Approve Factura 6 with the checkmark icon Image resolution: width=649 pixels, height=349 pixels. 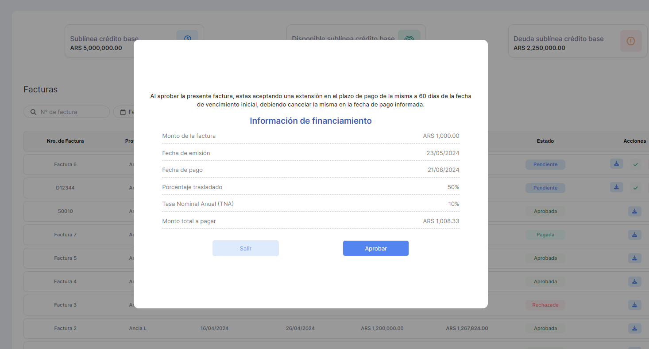pyautogui.click(x=636, y=164)
